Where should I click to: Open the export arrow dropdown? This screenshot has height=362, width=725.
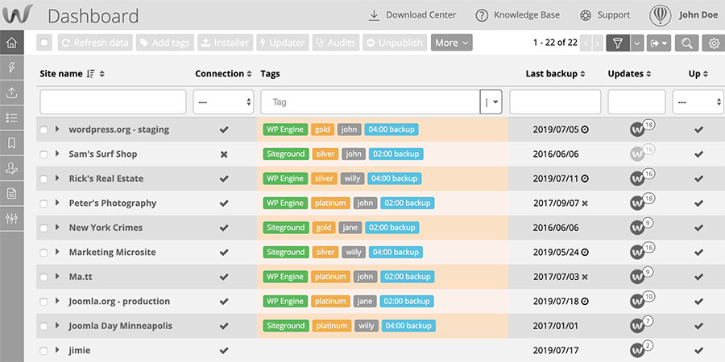click(659, 43)
